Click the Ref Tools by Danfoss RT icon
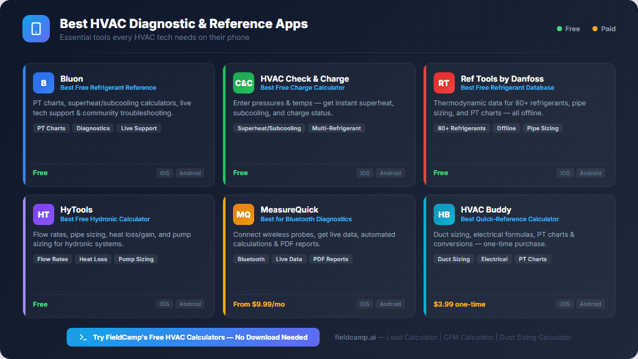This screenshot has height=359, width=638. click(x=444, y=82)
